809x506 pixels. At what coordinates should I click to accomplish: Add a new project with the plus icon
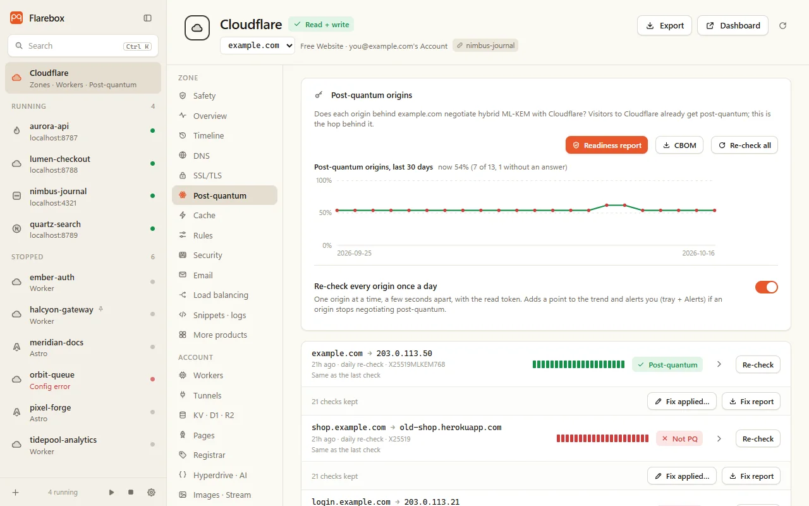click(x=16, y=492)
